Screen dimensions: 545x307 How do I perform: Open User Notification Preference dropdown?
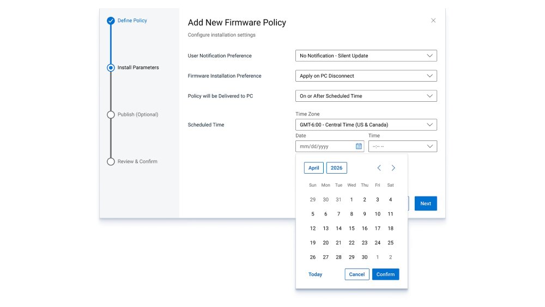[366, 56]
